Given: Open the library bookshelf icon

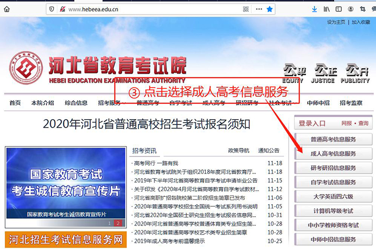Looking at the screenshot, I should point(326,9).
